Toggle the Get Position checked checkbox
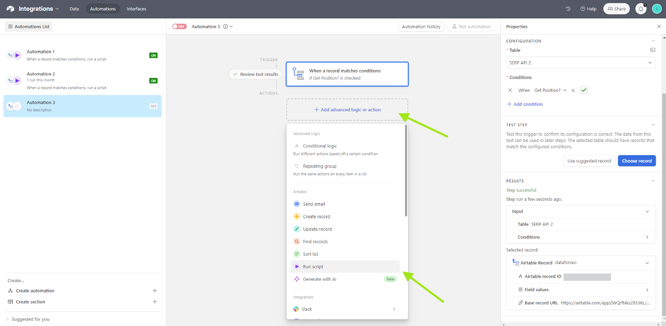666x326 pixels. [584, 90]
